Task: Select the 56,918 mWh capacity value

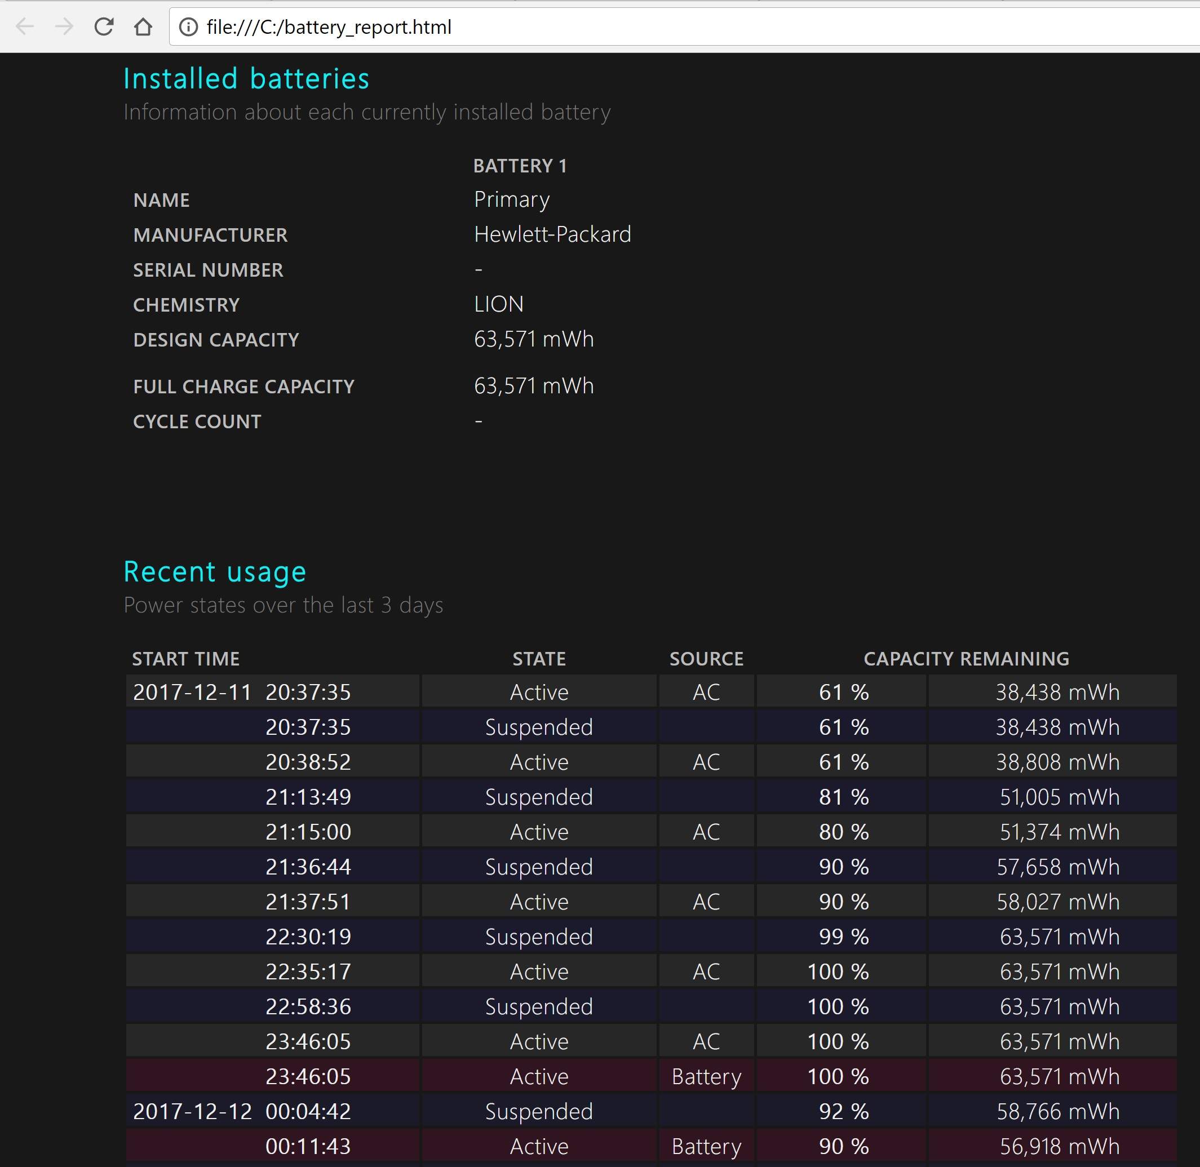Action: click(x=1060, y=1146)
